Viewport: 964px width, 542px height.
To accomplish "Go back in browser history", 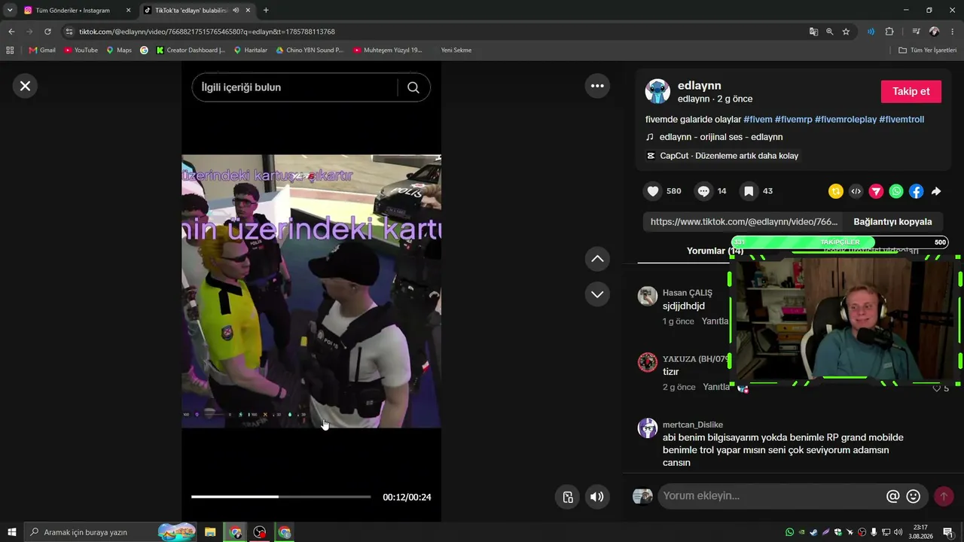I will pos(11,32).
